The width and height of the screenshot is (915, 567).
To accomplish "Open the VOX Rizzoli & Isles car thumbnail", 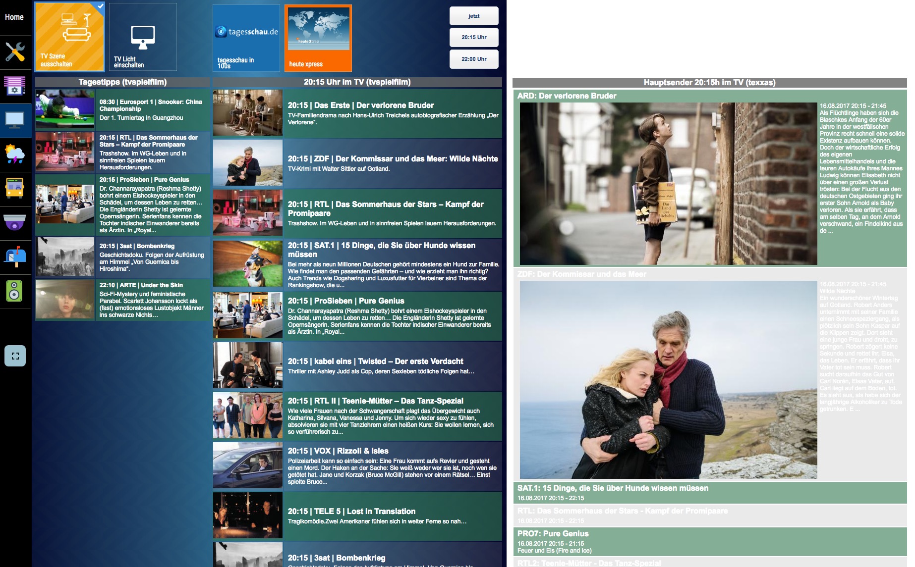I will point(248,465).
